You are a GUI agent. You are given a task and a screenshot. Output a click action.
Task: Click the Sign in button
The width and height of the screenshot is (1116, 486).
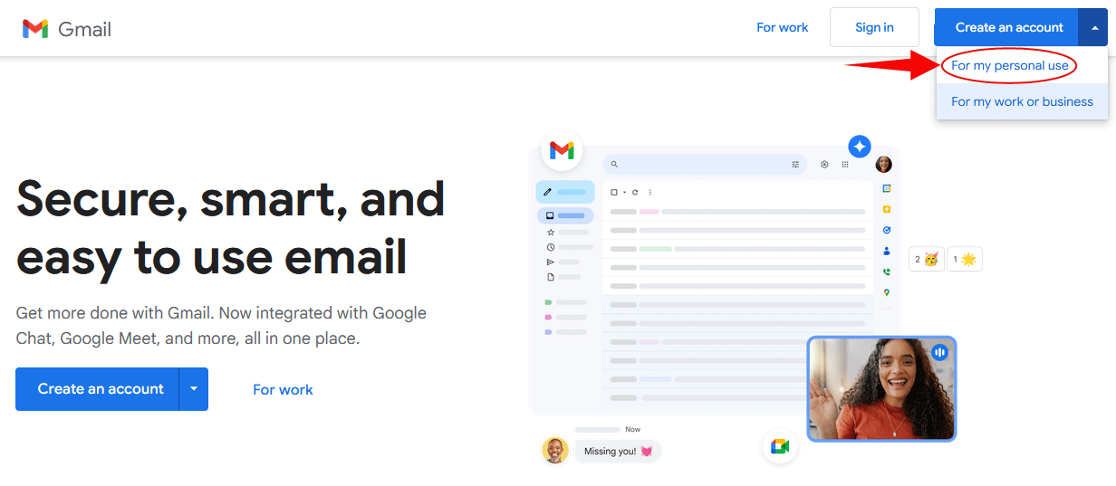(874, 27)
